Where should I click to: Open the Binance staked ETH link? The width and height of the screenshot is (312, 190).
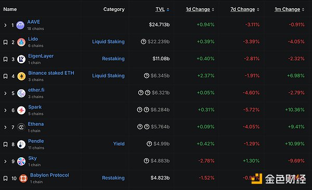tap(51, 73)
